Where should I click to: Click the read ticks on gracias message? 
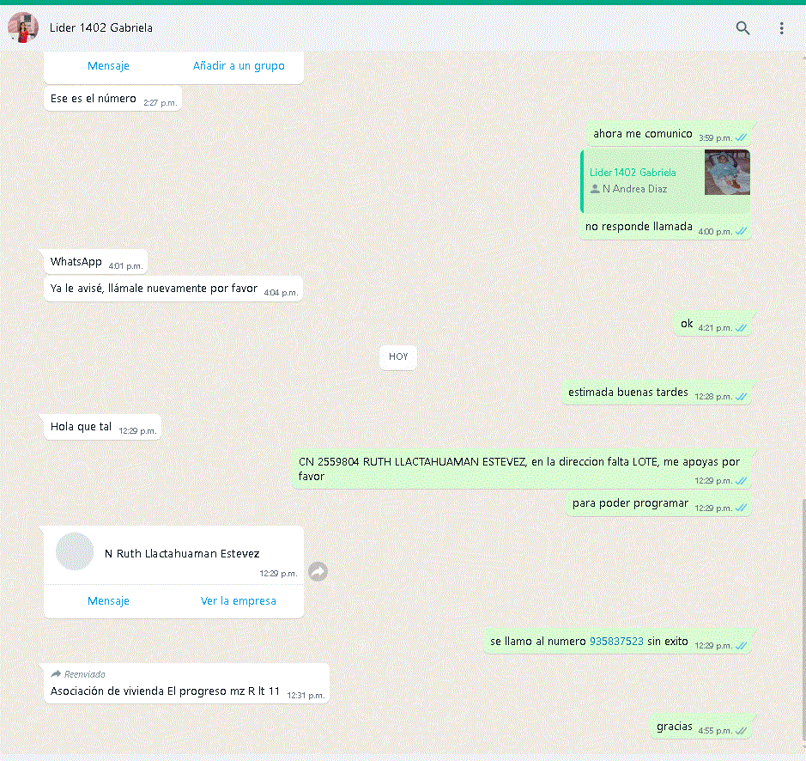coord(741,731)
